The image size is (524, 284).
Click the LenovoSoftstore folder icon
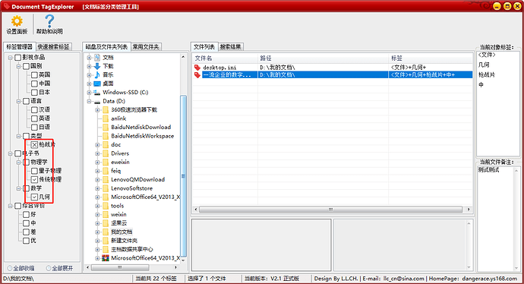[x=106, y=188]
